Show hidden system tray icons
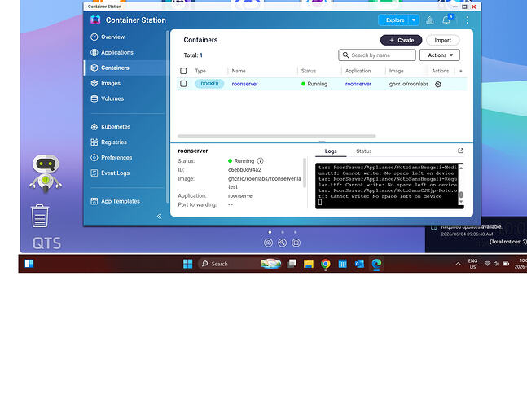527x407 pixels. point(458,264)
